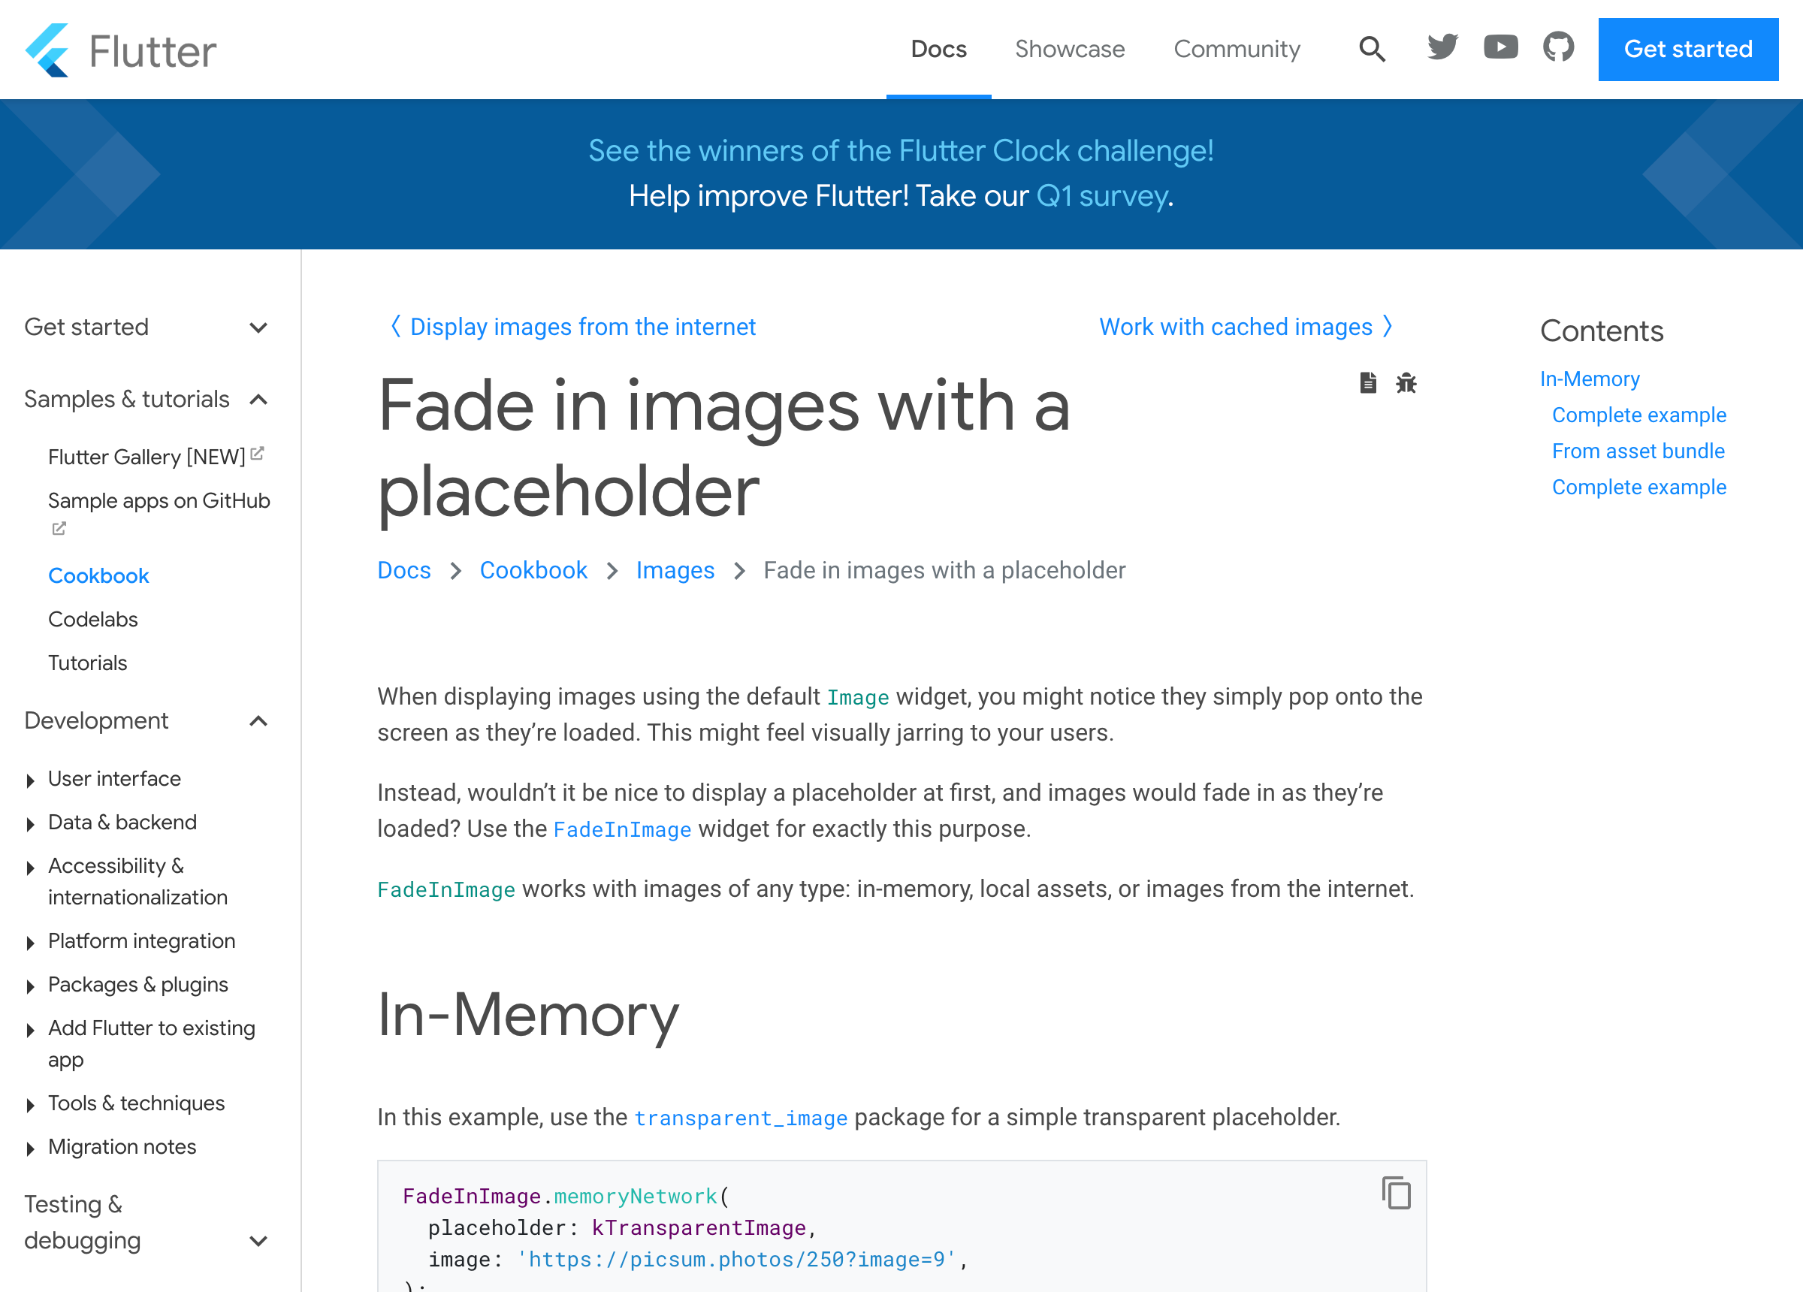Viewport: 1803px width, 1292px height.
Task: Collapse the Development sidebar section
Action: coord(258,721)
